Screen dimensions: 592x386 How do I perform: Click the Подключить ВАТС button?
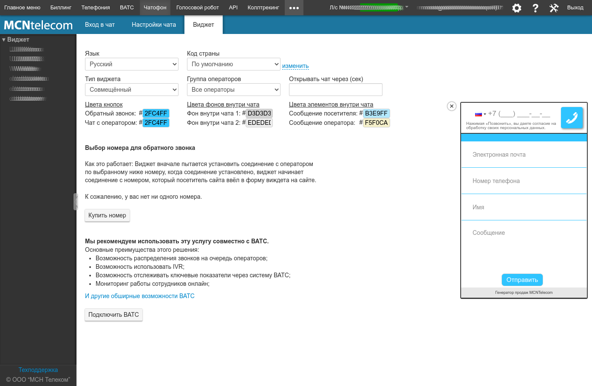click(x=113, y=315)
